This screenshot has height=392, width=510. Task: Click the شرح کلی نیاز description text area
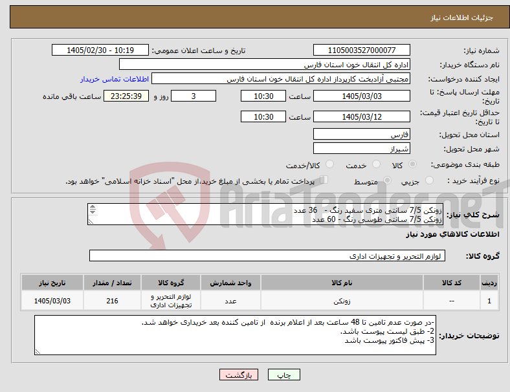pyautogui.click(x=265, y=214)
